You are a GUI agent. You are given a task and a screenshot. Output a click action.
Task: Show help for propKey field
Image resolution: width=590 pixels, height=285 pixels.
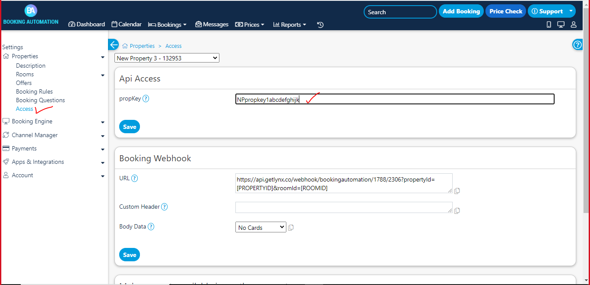click(x=146, y=99)
